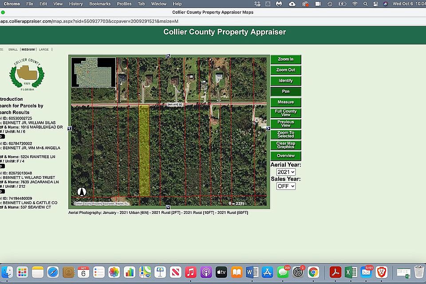Open Finder from the dock
This screenshot has width=426, height=284.
7,272
